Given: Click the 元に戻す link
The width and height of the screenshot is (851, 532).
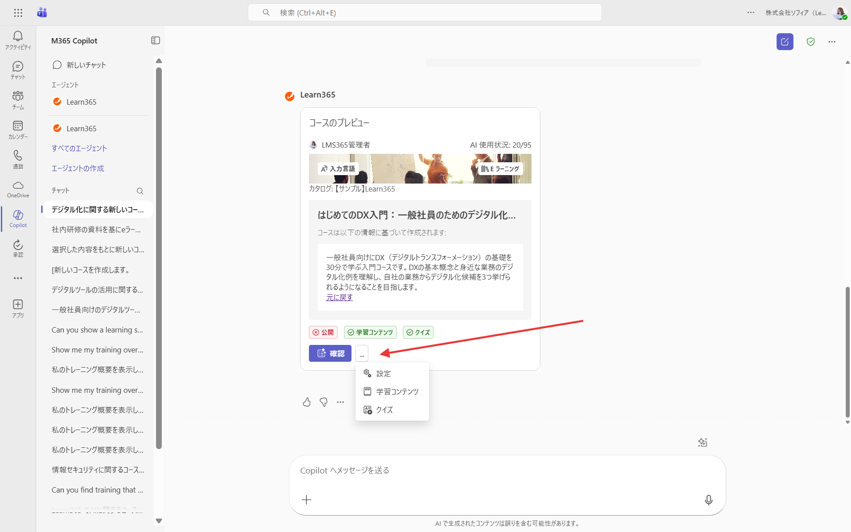Looking at the screenshot, I should point(340,297).
